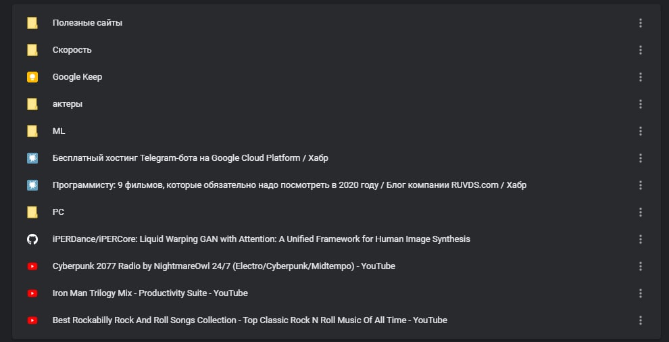This screenshot has height=342, width=669.
Task: Click the актеры folder icon
Action: [32, 104]
